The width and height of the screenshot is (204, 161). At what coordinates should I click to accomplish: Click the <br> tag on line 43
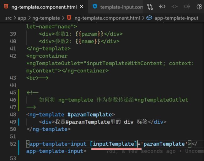[x=32, y=78]
